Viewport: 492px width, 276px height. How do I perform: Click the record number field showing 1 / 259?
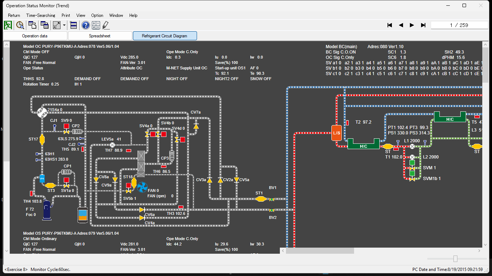pos(459,25)
